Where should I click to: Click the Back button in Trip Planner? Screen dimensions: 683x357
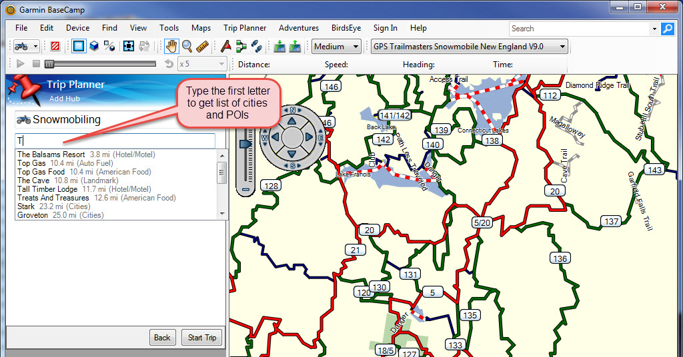162,338
